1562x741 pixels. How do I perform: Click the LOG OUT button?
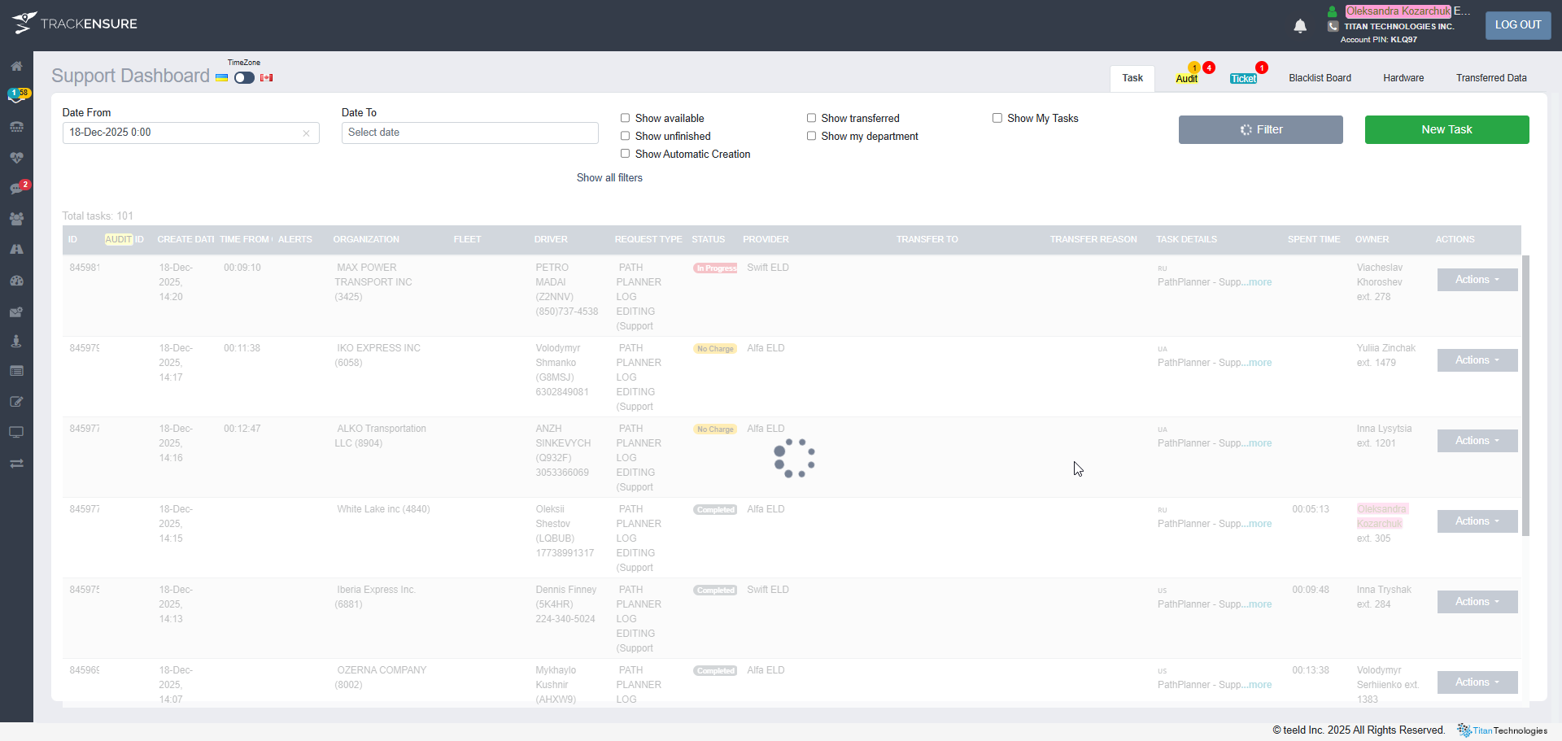click(x=1518, y=25)
